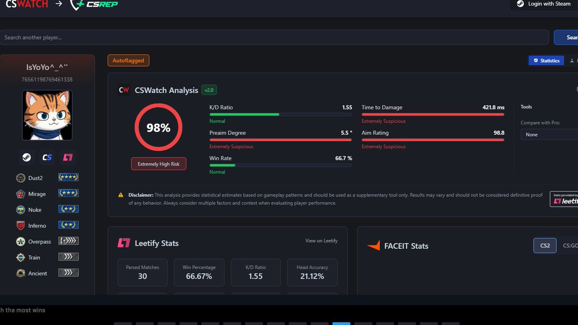Click the Dust2 map icon
Image resolution: width=578 pixels, height=325 pixels.
click(20, 178)
